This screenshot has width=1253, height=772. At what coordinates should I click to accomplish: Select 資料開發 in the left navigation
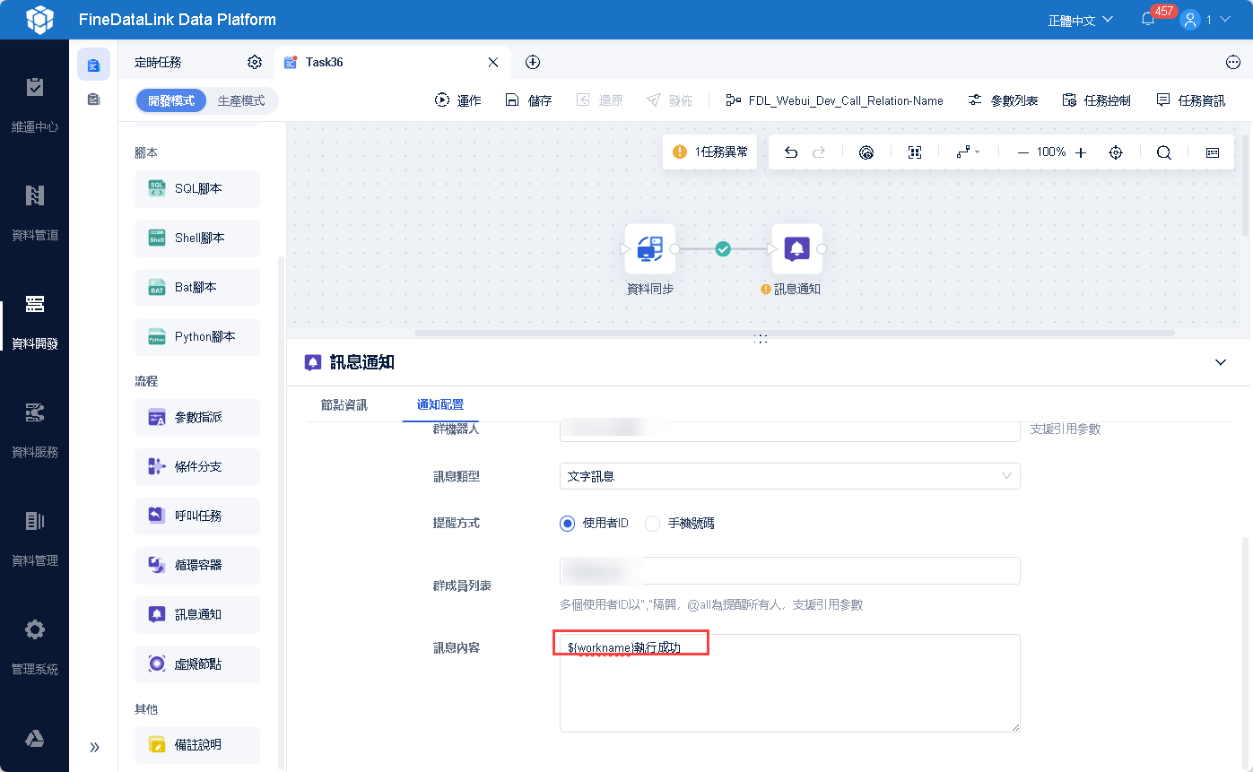click(34, 322)
